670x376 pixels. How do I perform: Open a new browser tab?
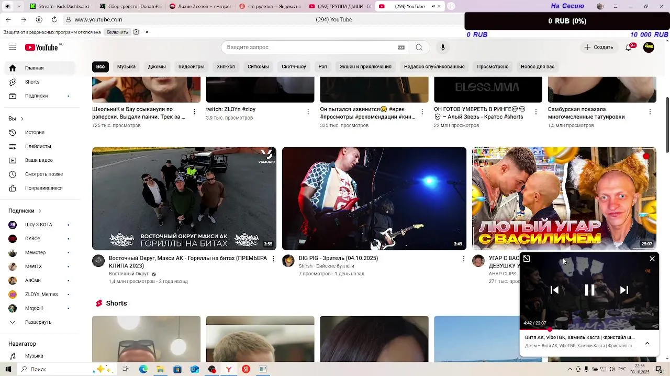(451, 6)
